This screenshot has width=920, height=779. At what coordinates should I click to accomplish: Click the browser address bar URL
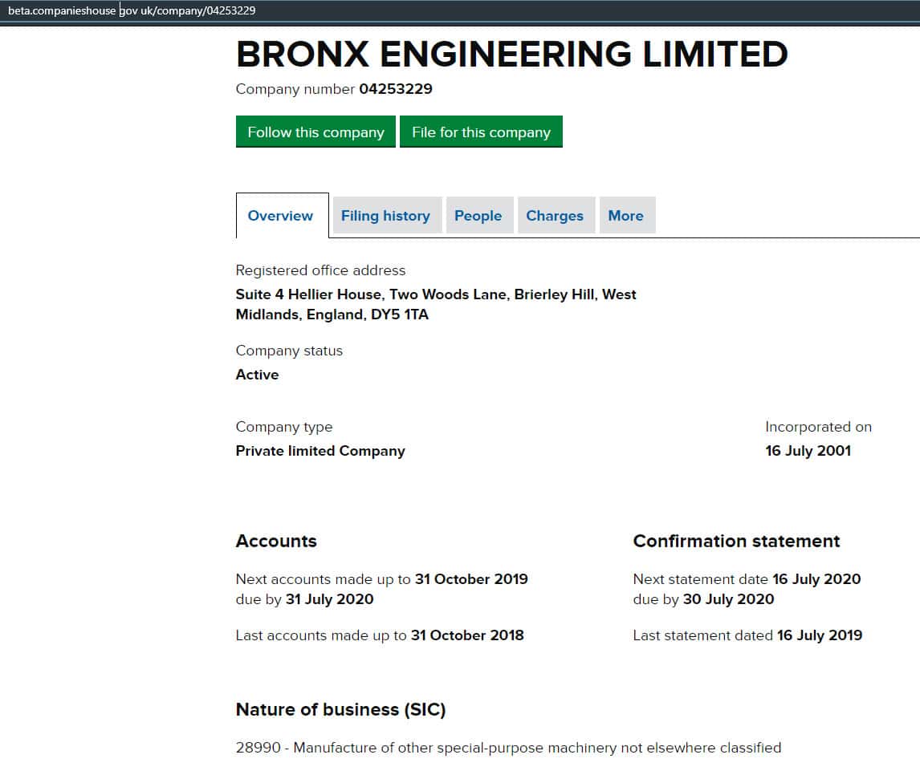pyautogui.click(x=132, y=10)
